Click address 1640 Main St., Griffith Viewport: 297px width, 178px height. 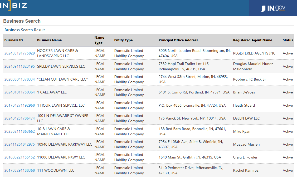pos(190,157)
